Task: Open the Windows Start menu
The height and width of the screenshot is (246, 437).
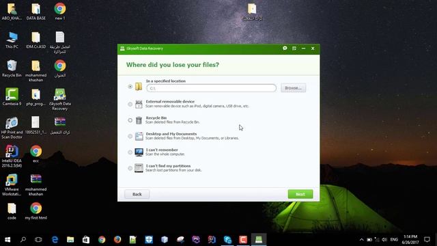Action: click(8, 239)
